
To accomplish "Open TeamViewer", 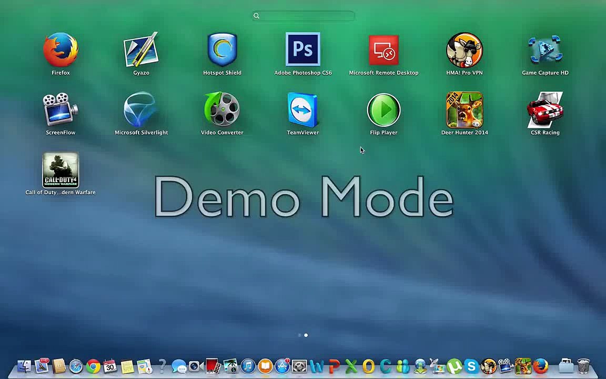I will (303, 109).
